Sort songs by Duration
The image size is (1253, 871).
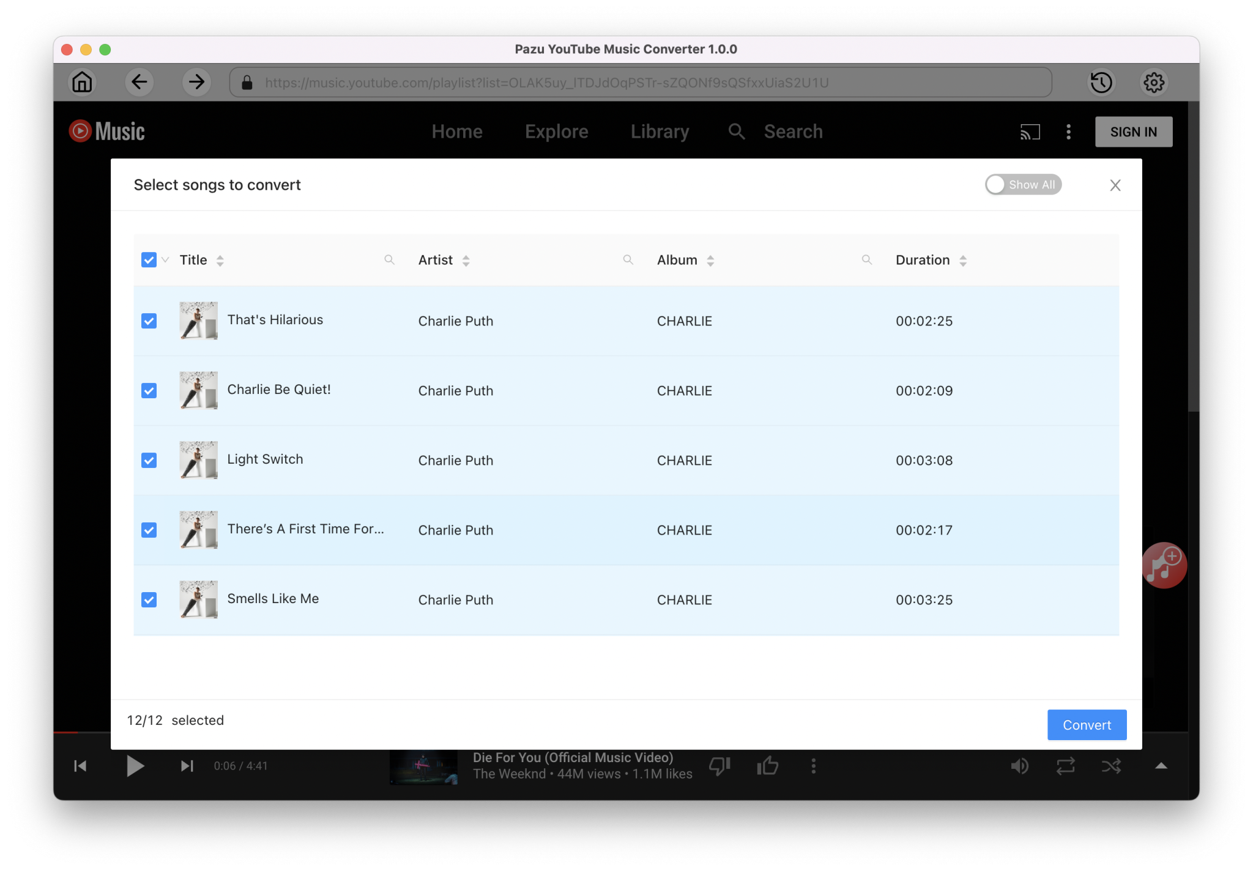pyautogui.click(x=964, y=259)
